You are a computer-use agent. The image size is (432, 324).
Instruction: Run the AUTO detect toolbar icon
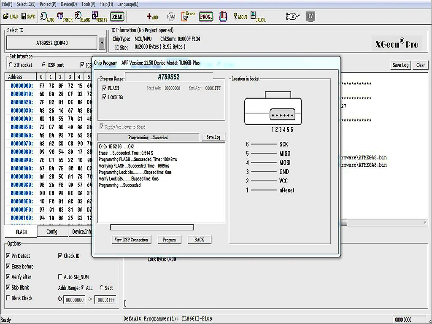47,17
